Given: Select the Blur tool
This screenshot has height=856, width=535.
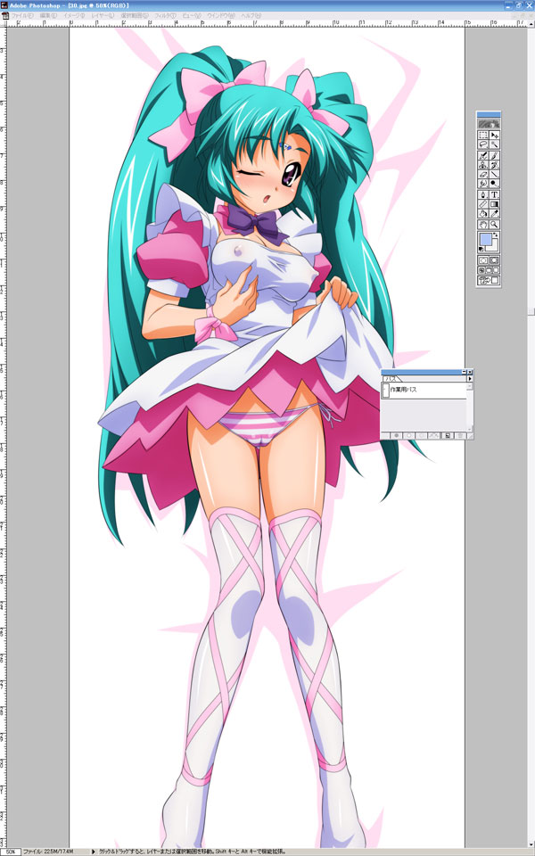Looking at the screenshot, I should pyautogui.click(x=483, y=184).
